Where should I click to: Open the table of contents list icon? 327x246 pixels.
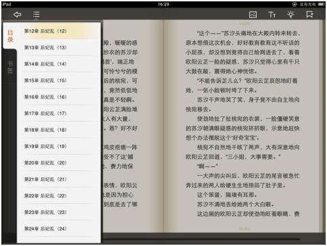(x=36, y=15)
